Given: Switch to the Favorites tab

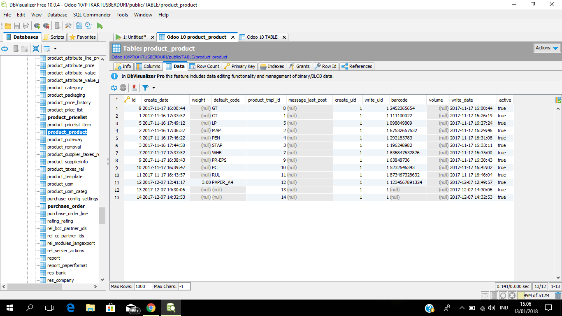Looking at the screenshot, I should tap(83, 37).
